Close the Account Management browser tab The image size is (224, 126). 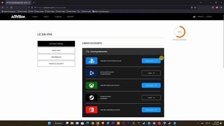pyautogui.click(x=29, y=2)
